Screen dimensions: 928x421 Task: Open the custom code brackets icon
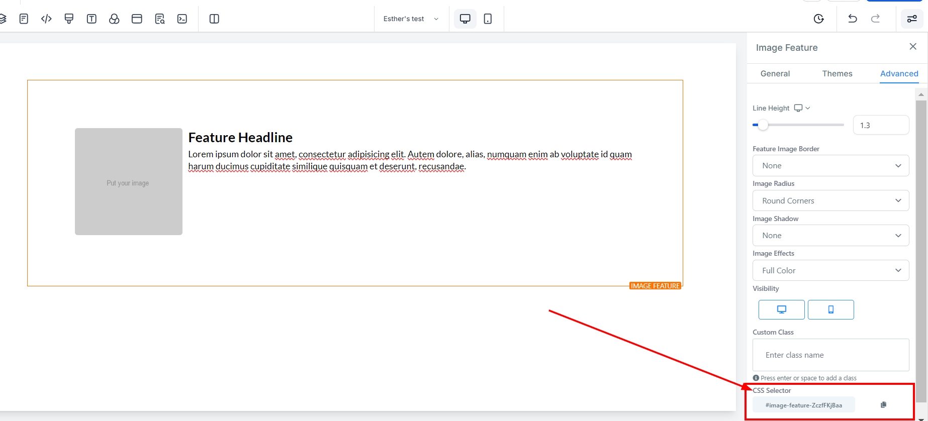coord(46,19)
